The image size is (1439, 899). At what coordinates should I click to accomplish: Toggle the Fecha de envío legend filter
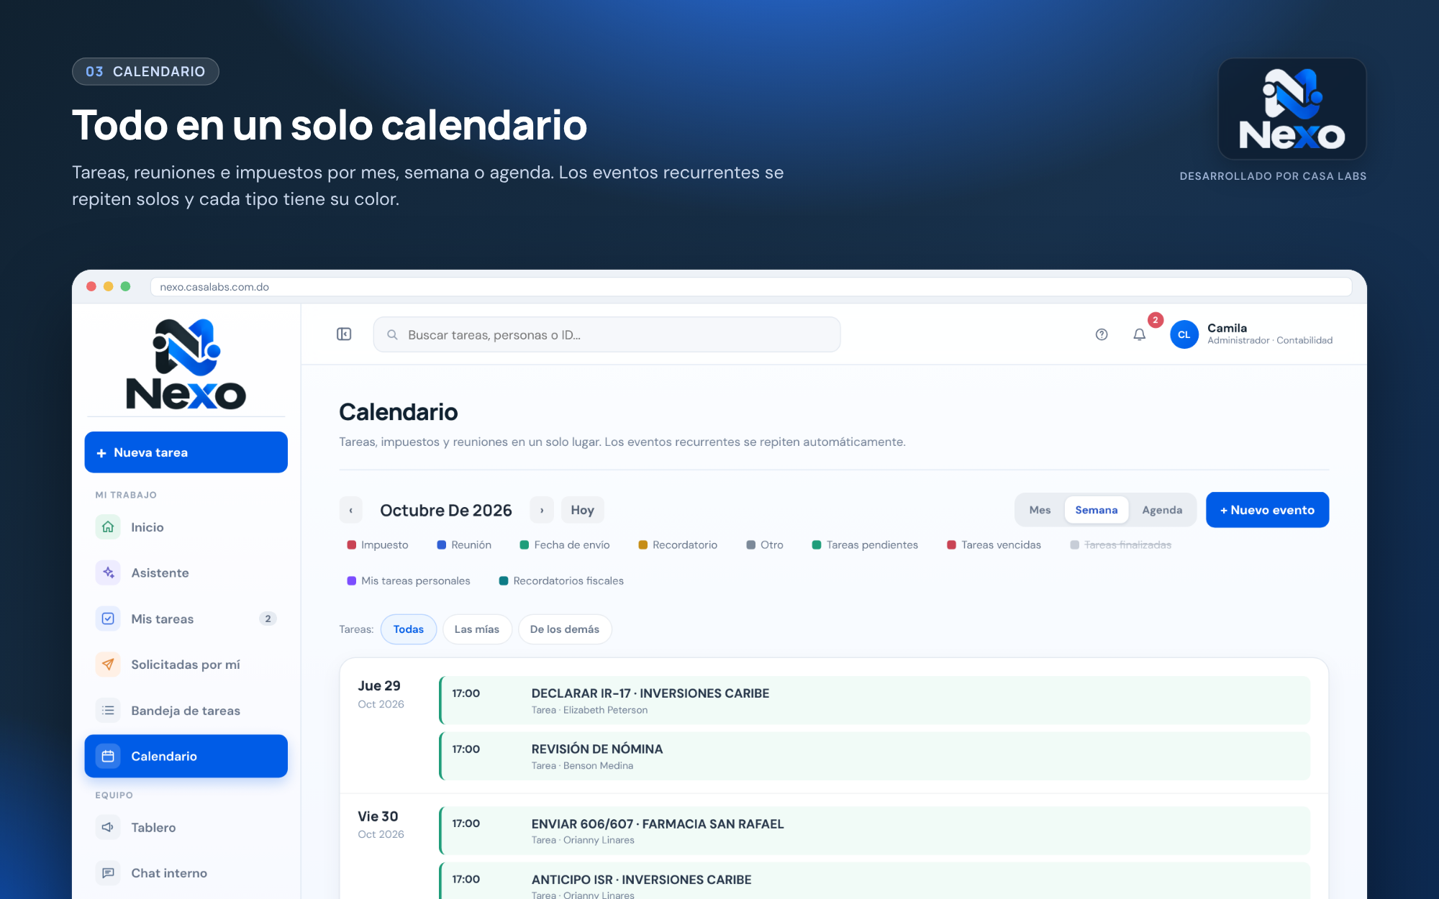565,545
